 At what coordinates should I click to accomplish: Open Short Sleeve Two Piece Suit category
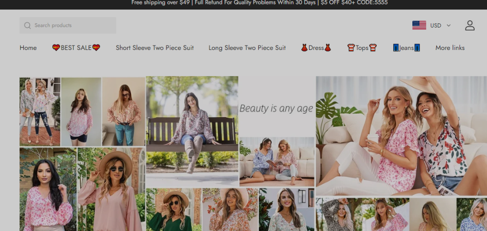click(x=155, y=48)
